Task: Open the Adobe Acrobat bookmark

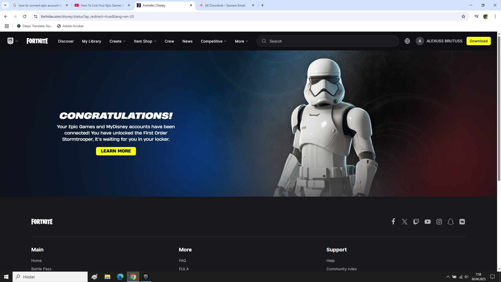Action: (70, 26)
